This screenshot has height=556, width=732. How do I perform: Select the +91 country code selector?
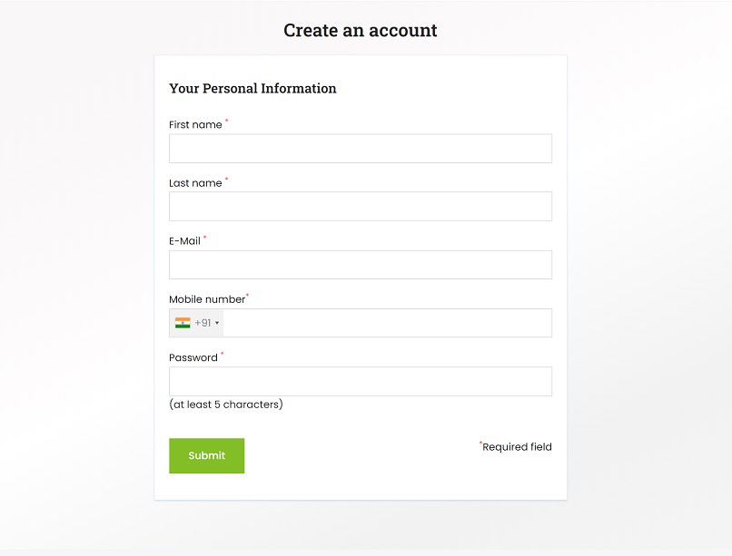pyautogui.click(x=196, y=322)
